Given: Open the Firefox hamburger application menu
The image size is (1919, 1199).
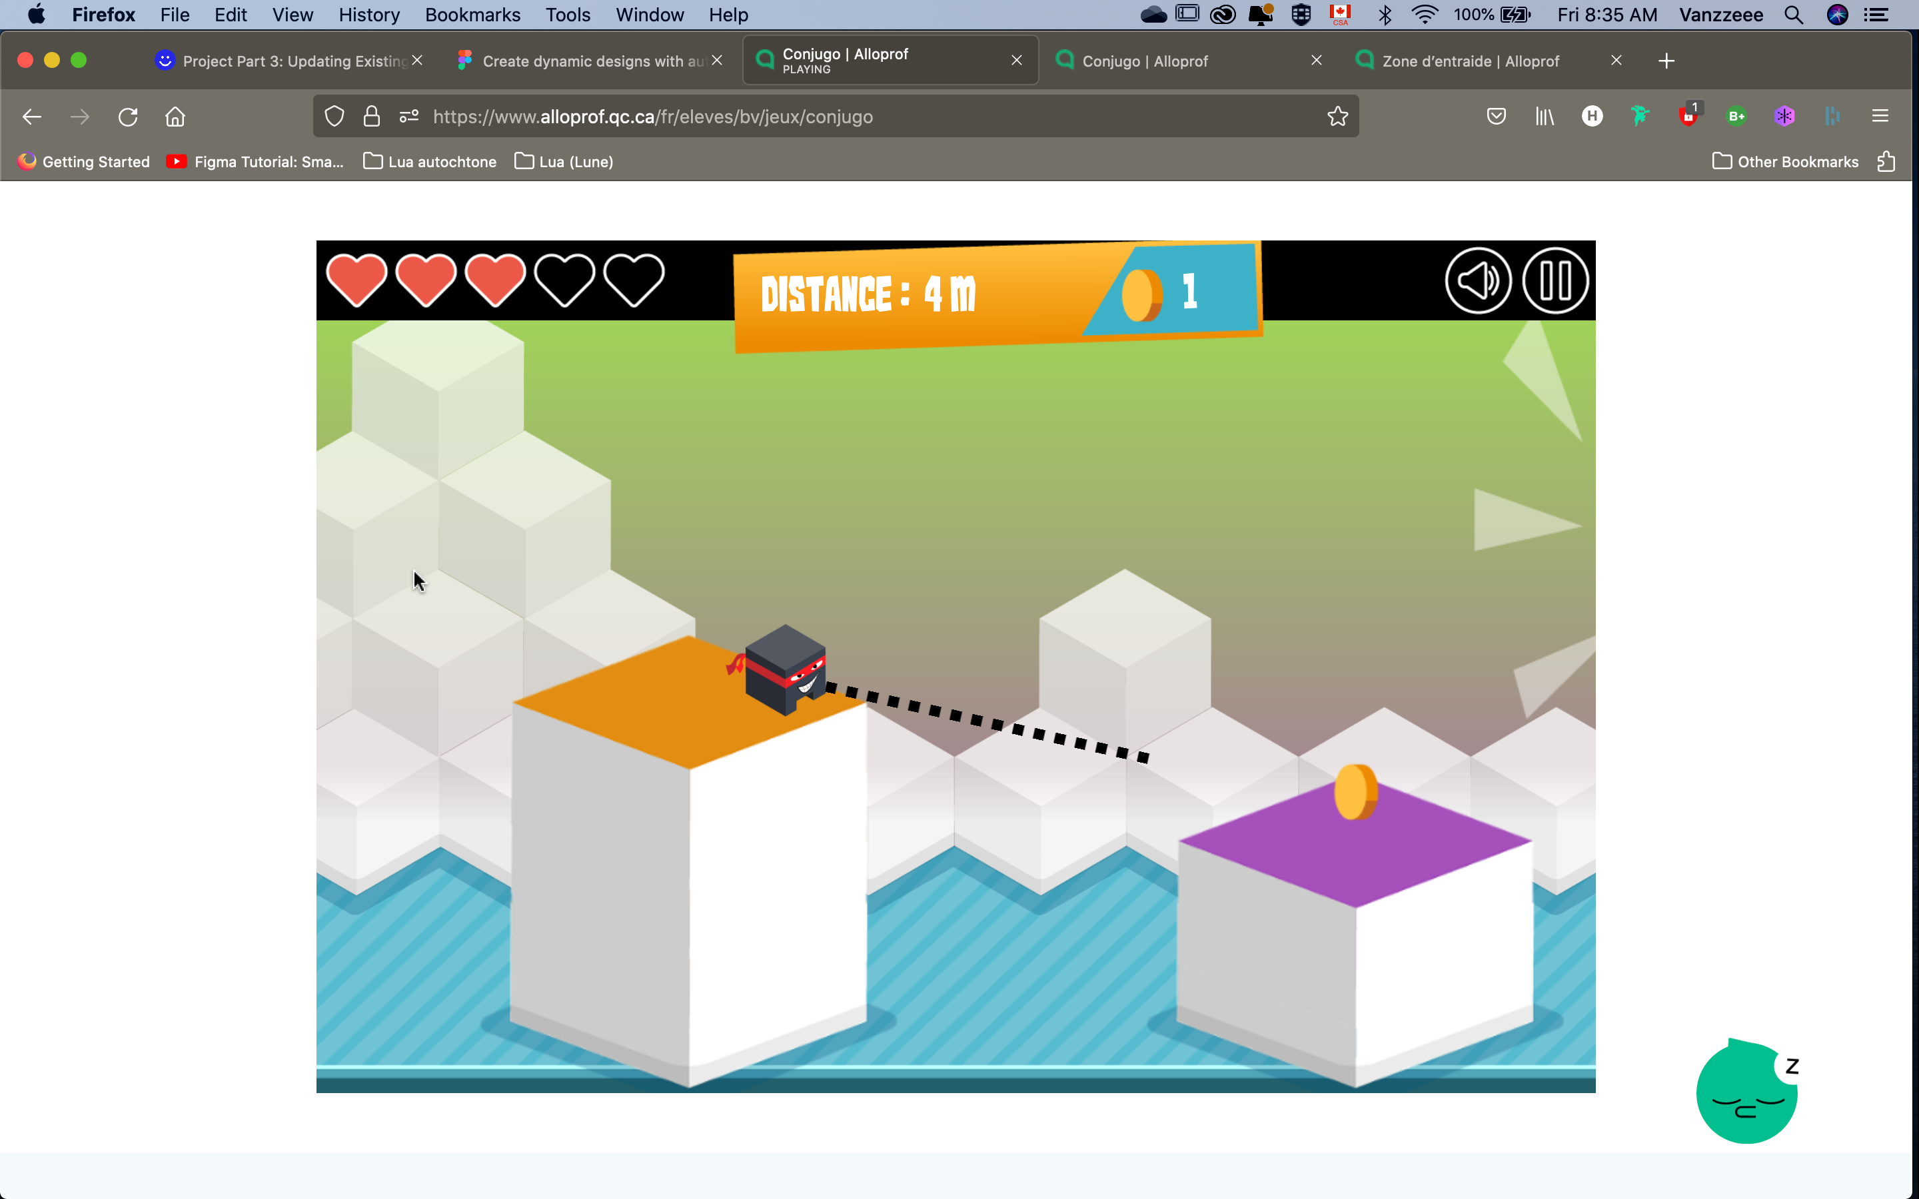Looking at the screenshot, I should pos(1879,117).
